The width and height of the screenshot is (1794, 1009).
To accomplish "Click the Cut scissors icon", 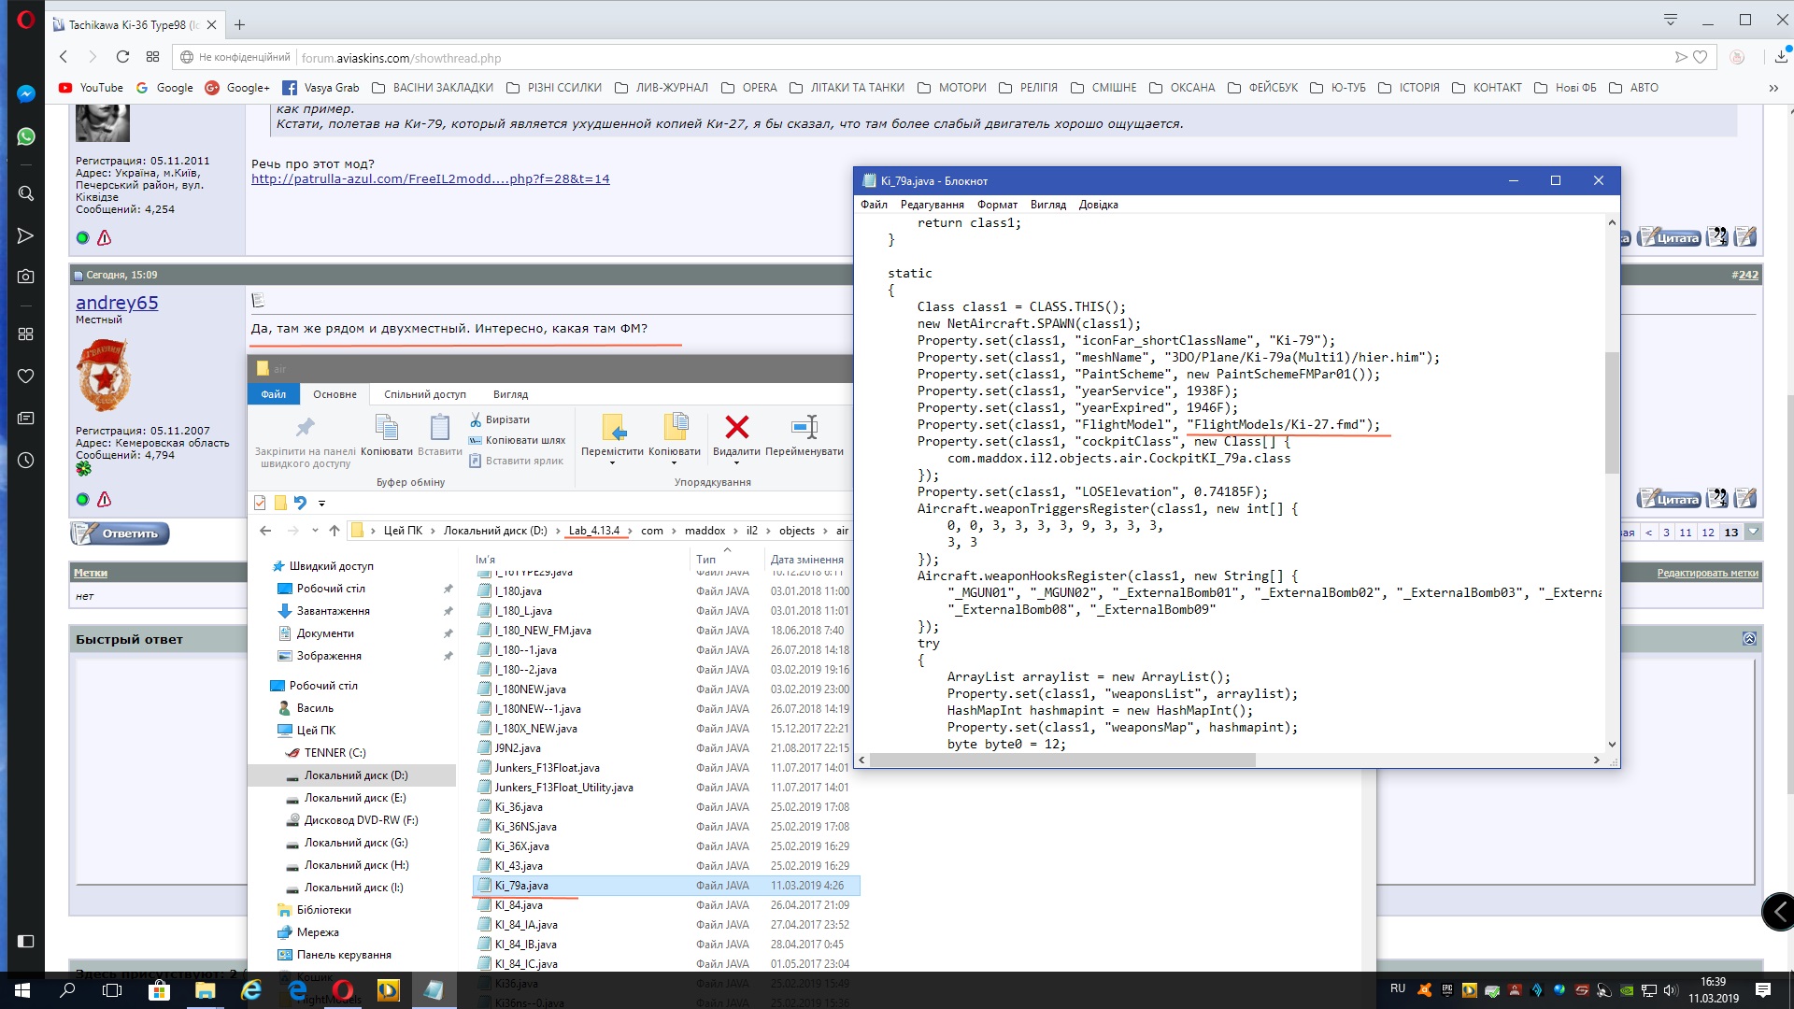I will point(476,419).
